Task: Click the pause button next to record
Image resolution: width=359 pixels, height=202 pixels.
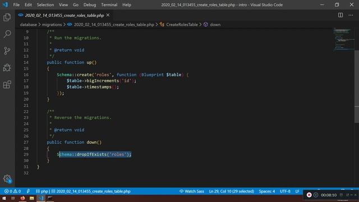Action: (x=316, y=195)
